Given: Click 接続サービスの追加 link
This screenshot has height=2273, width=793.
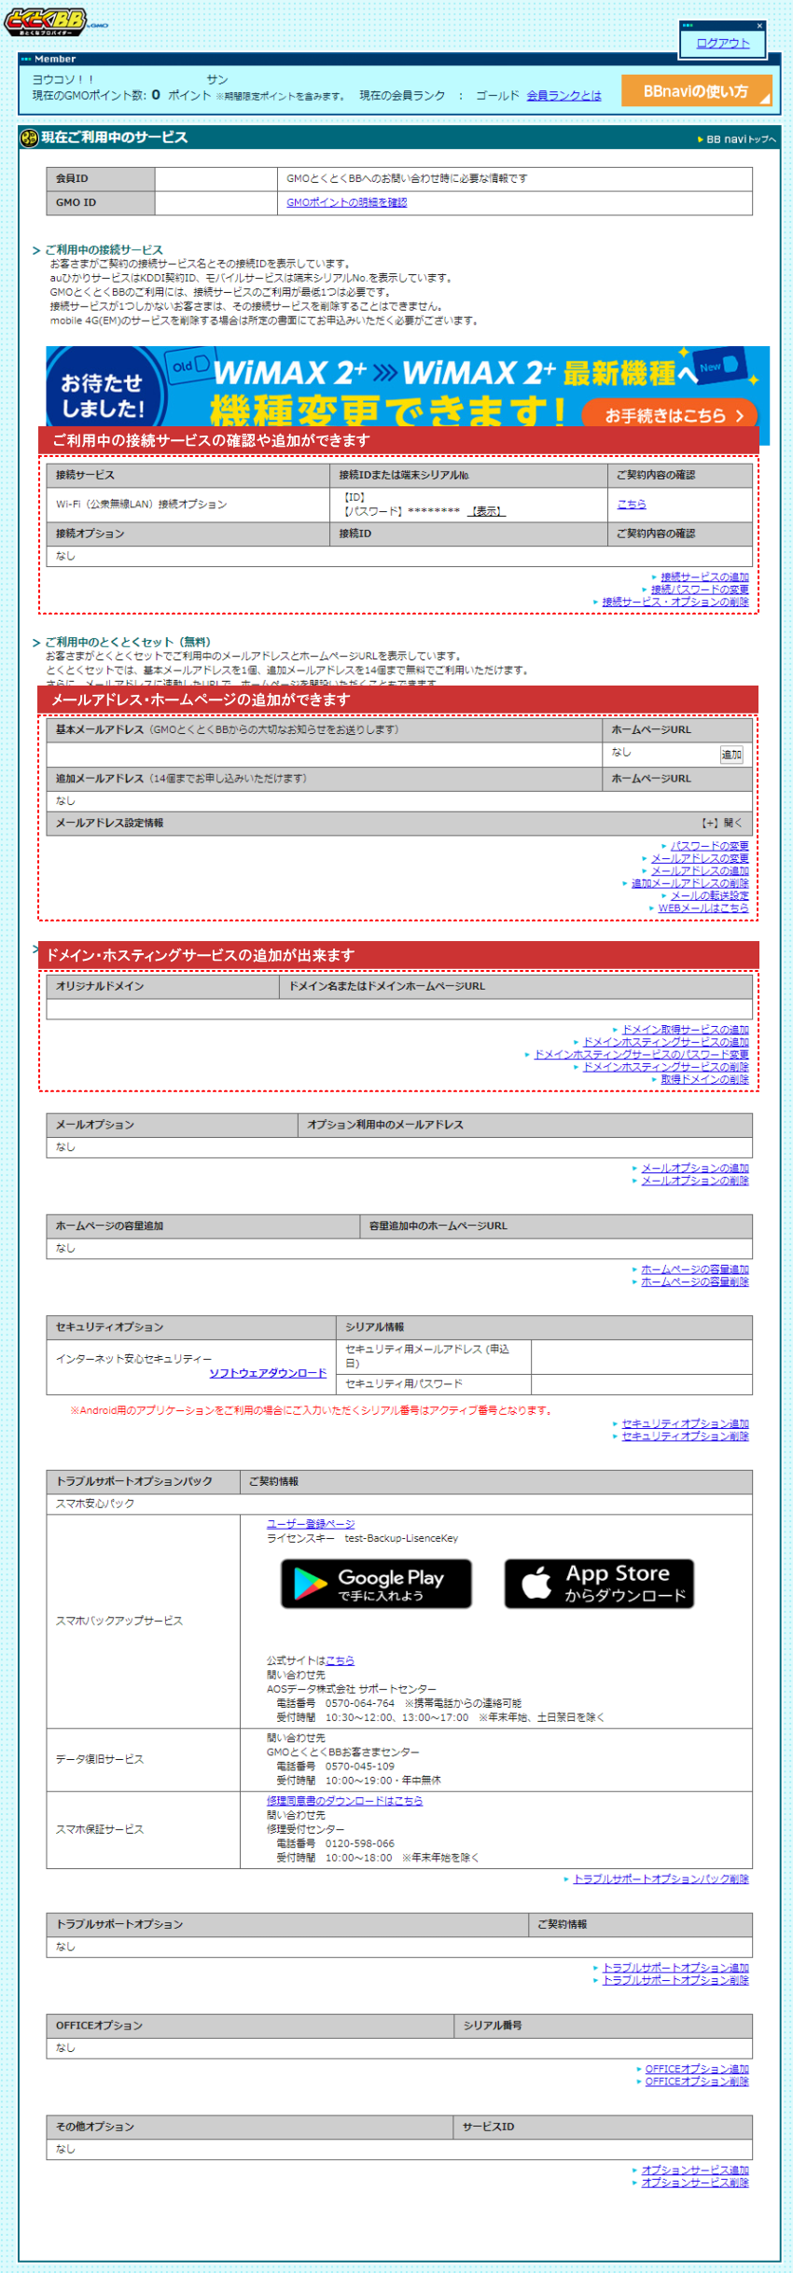Looking at the screenshot, I should click(704, 576).
